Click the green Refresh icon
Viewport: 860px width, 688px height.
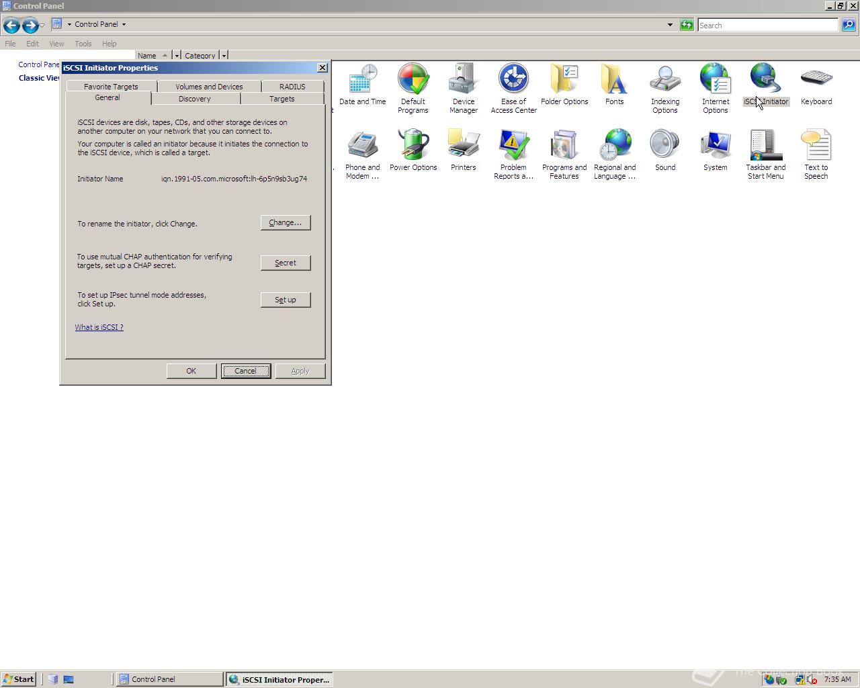click(x=687, y=25)
